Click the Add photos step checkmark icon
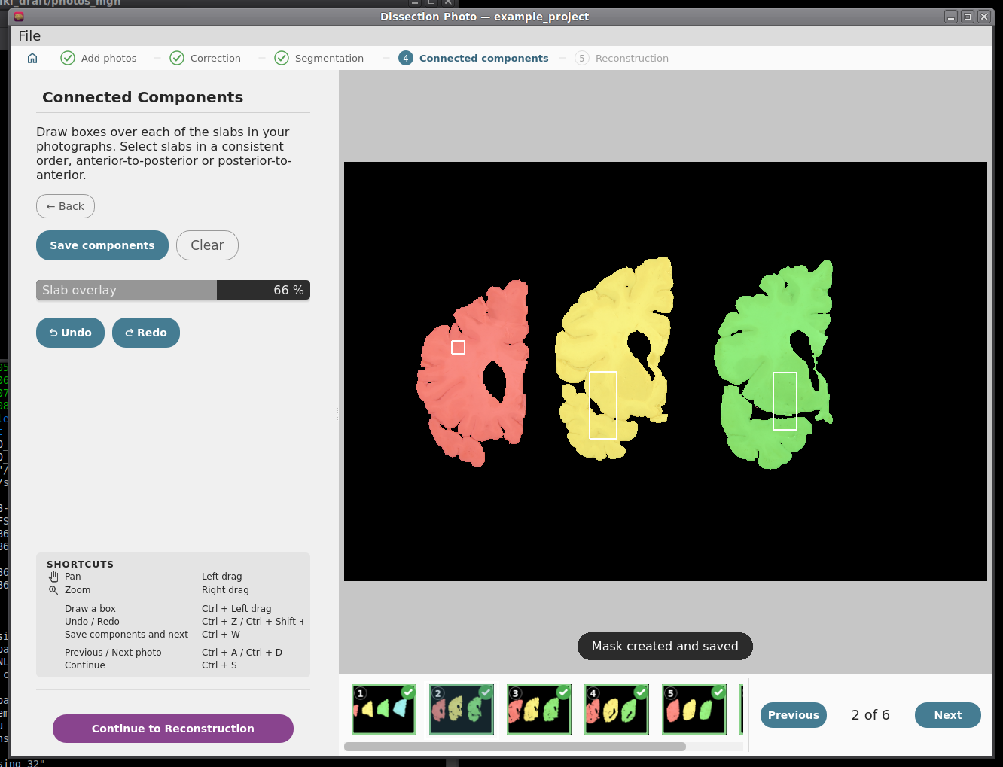The width and height of the screenshot is (1003, 767). click(x=68, y=58)
